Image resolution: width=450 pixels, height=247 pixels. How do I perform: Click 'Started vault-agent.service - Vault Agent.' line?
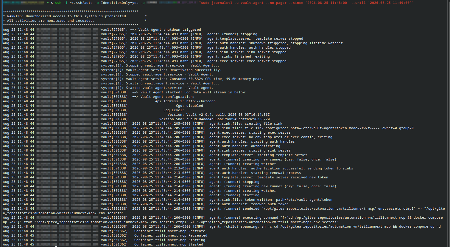point(169,88)
